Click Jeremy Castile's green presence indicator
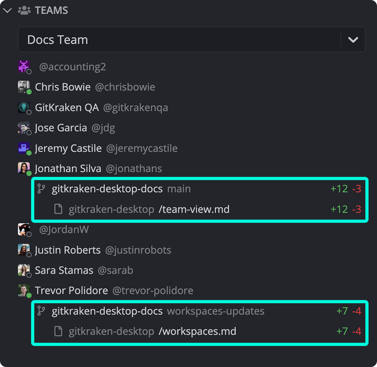377x367 pixels. [x=29, y=152]
